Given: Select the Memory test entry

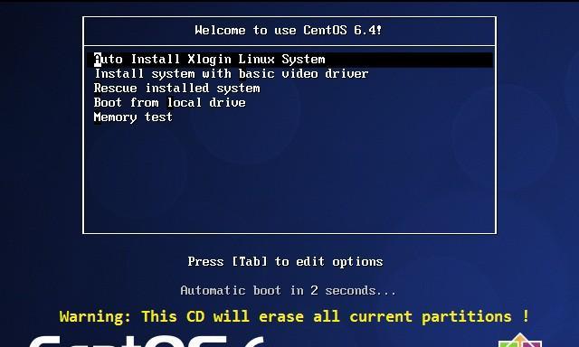Looking at the screenshot, I should pyautogui.click(x=133, y=117).
